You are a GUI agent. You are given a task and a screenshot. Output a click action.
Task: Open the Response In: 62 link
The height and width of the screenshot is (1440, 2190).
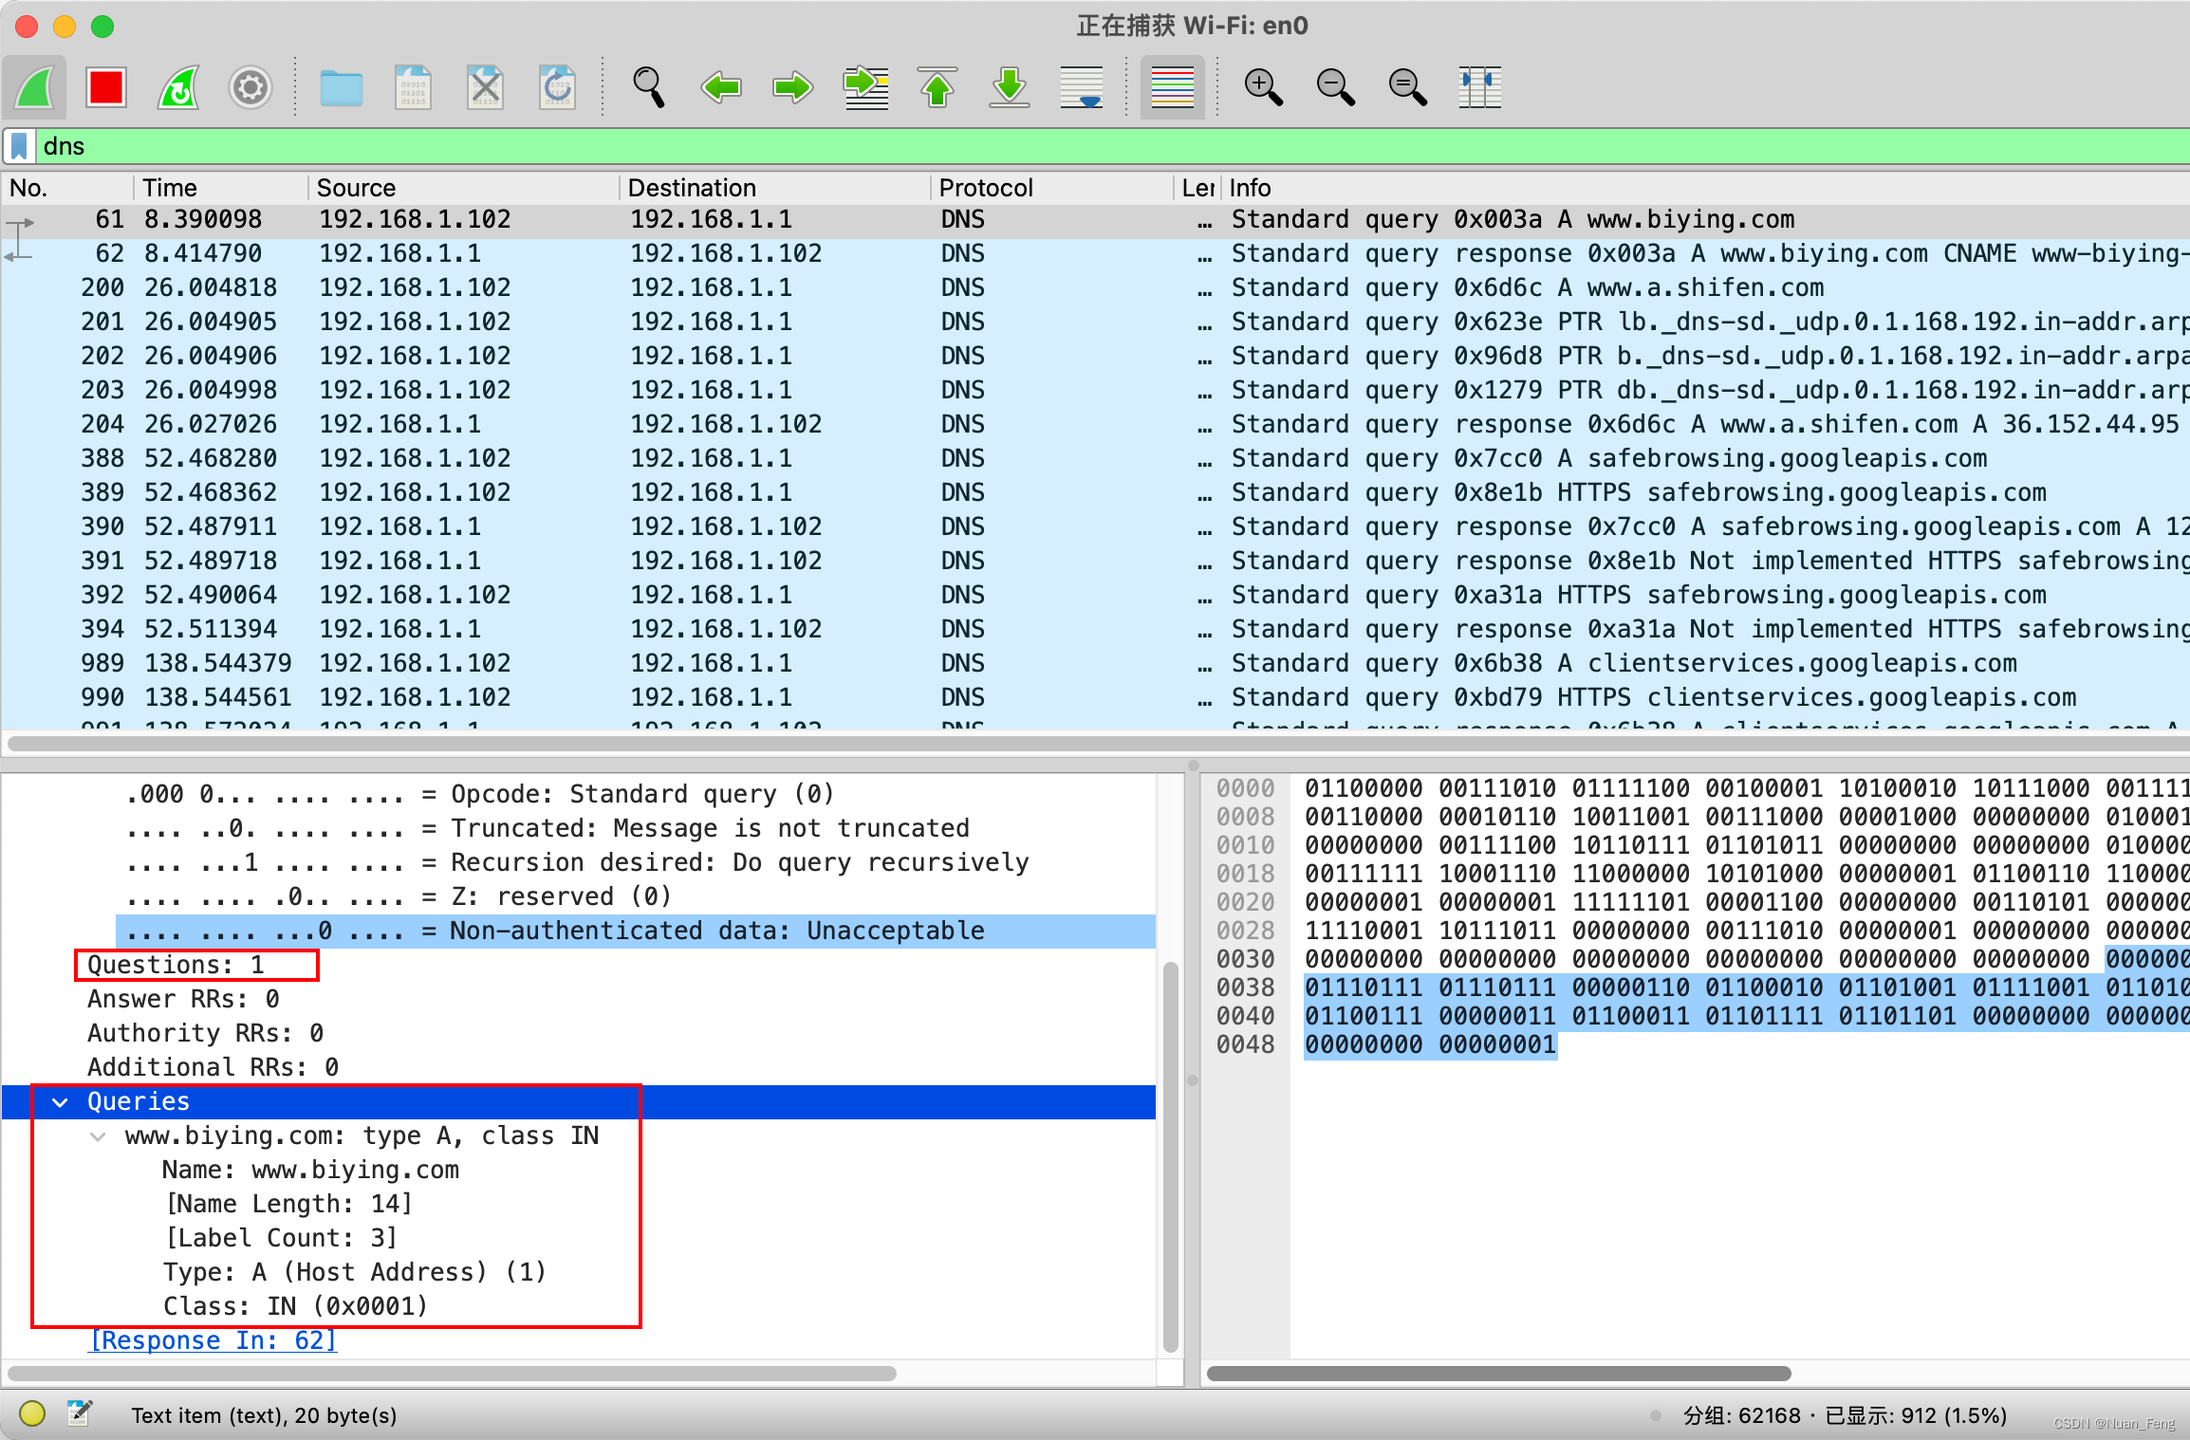(213, 1340)
